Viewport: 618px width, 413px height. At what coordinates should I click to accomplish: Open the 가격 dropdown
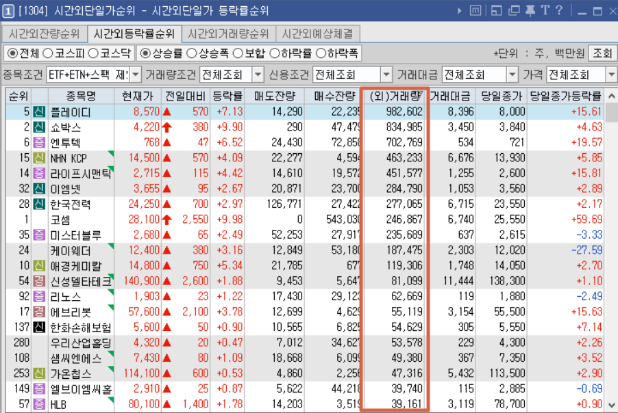[x=612, y=75]
